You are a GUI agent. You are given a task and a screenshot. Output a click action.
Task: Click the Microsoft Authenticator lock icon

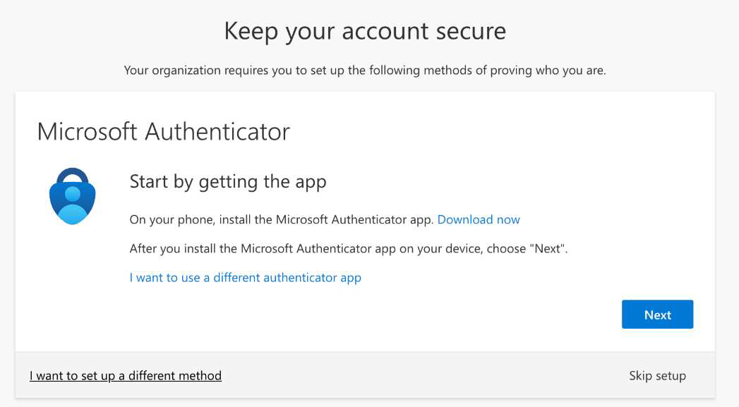pyautogui.click(x=73, y=196)
